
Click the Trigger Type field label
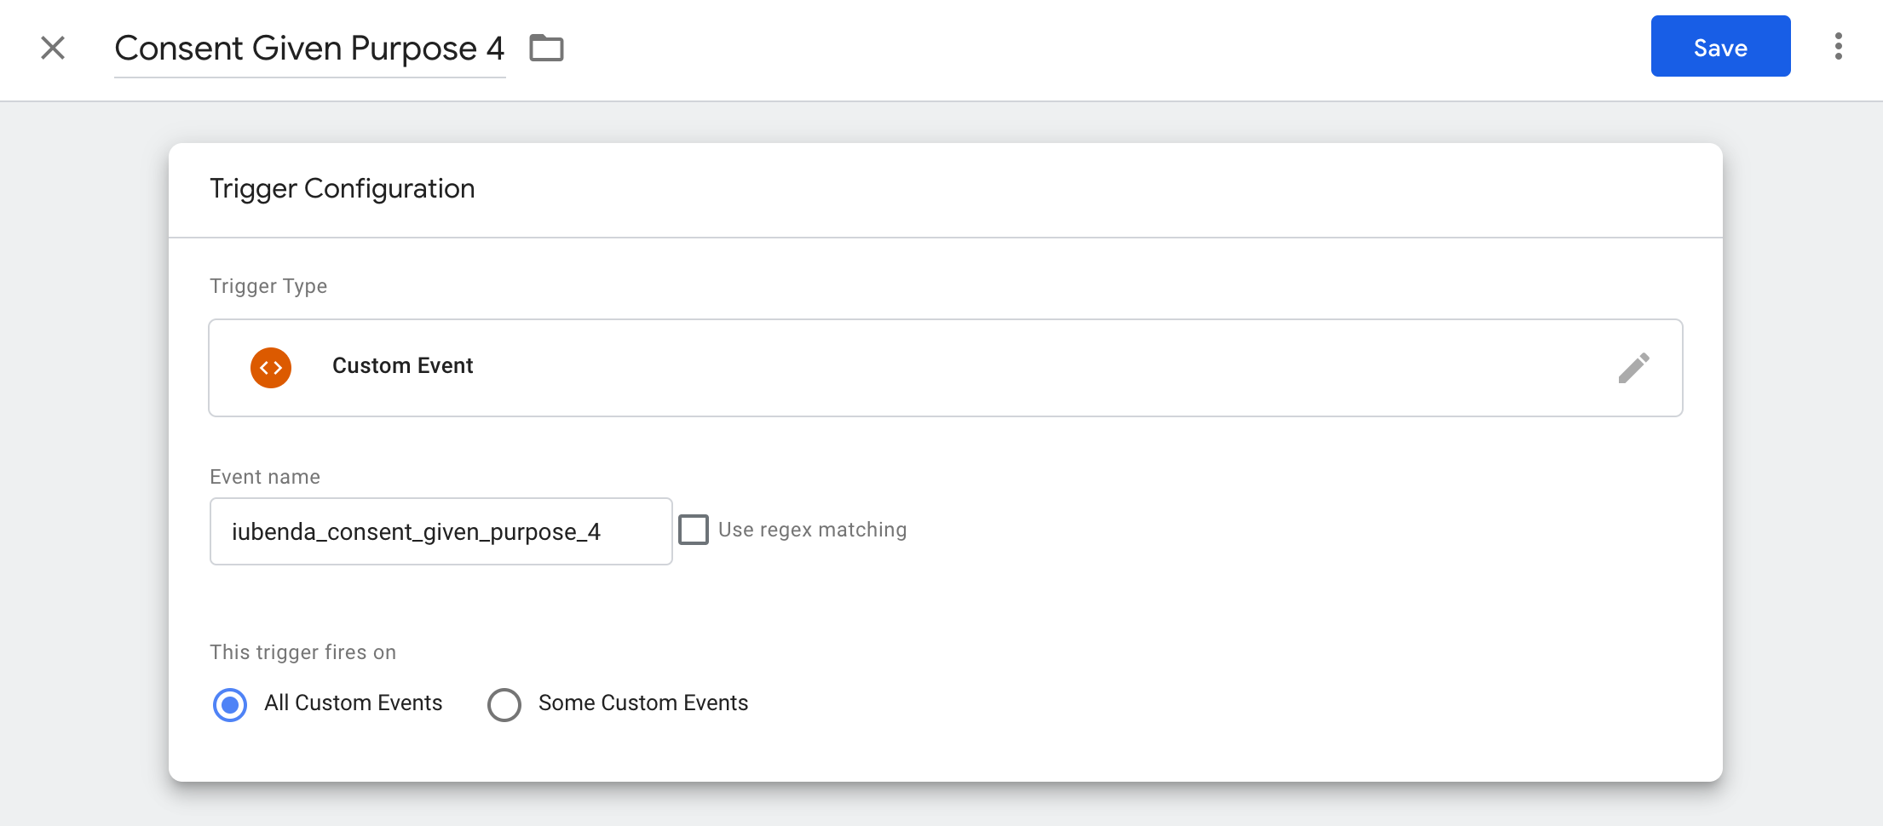pos(268,286)
